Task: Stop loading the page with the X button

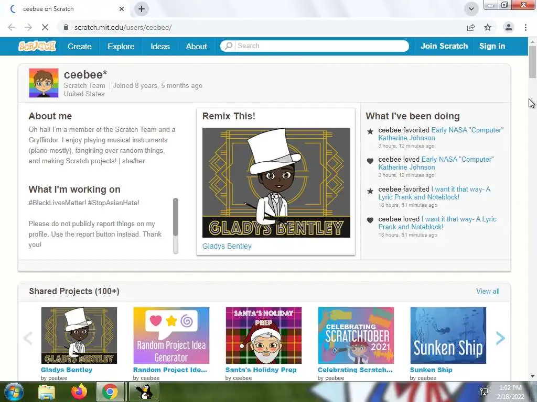Action: (45, 27)
